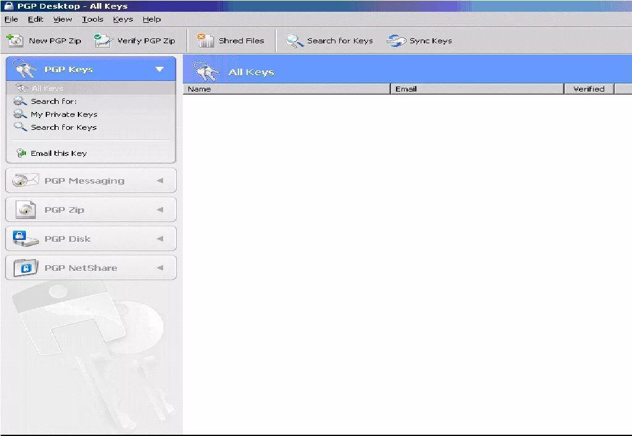
Task: Click the PGP Disk panel title
Action: pyautogui.click(x=67, y=239)
